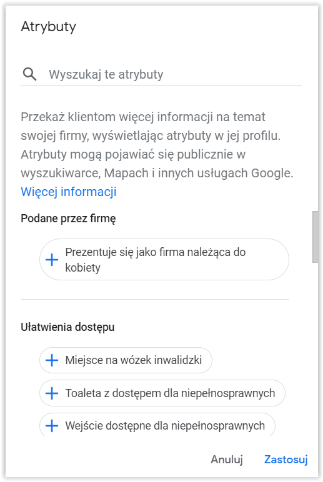The height and width of the screenshot is (482, 323).
Task: Click the magnifying glass search icon
Action: (x=29, y=74)
